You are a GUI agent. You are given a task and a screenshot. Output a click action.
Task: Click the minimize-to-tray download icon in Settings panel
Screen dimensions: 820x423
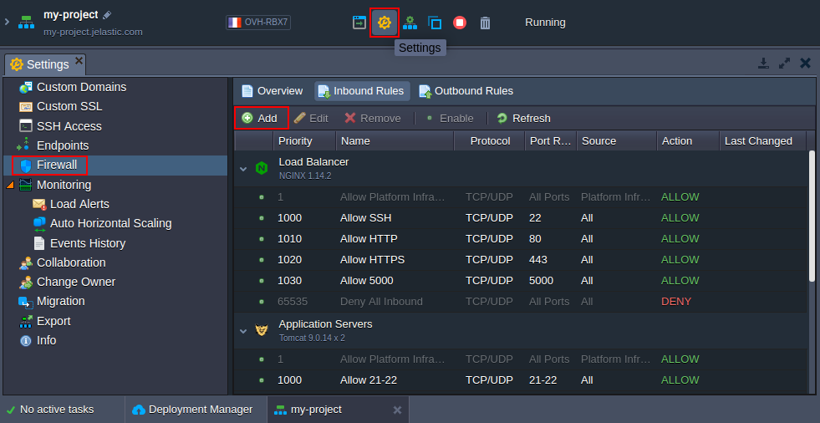[763, 64]
